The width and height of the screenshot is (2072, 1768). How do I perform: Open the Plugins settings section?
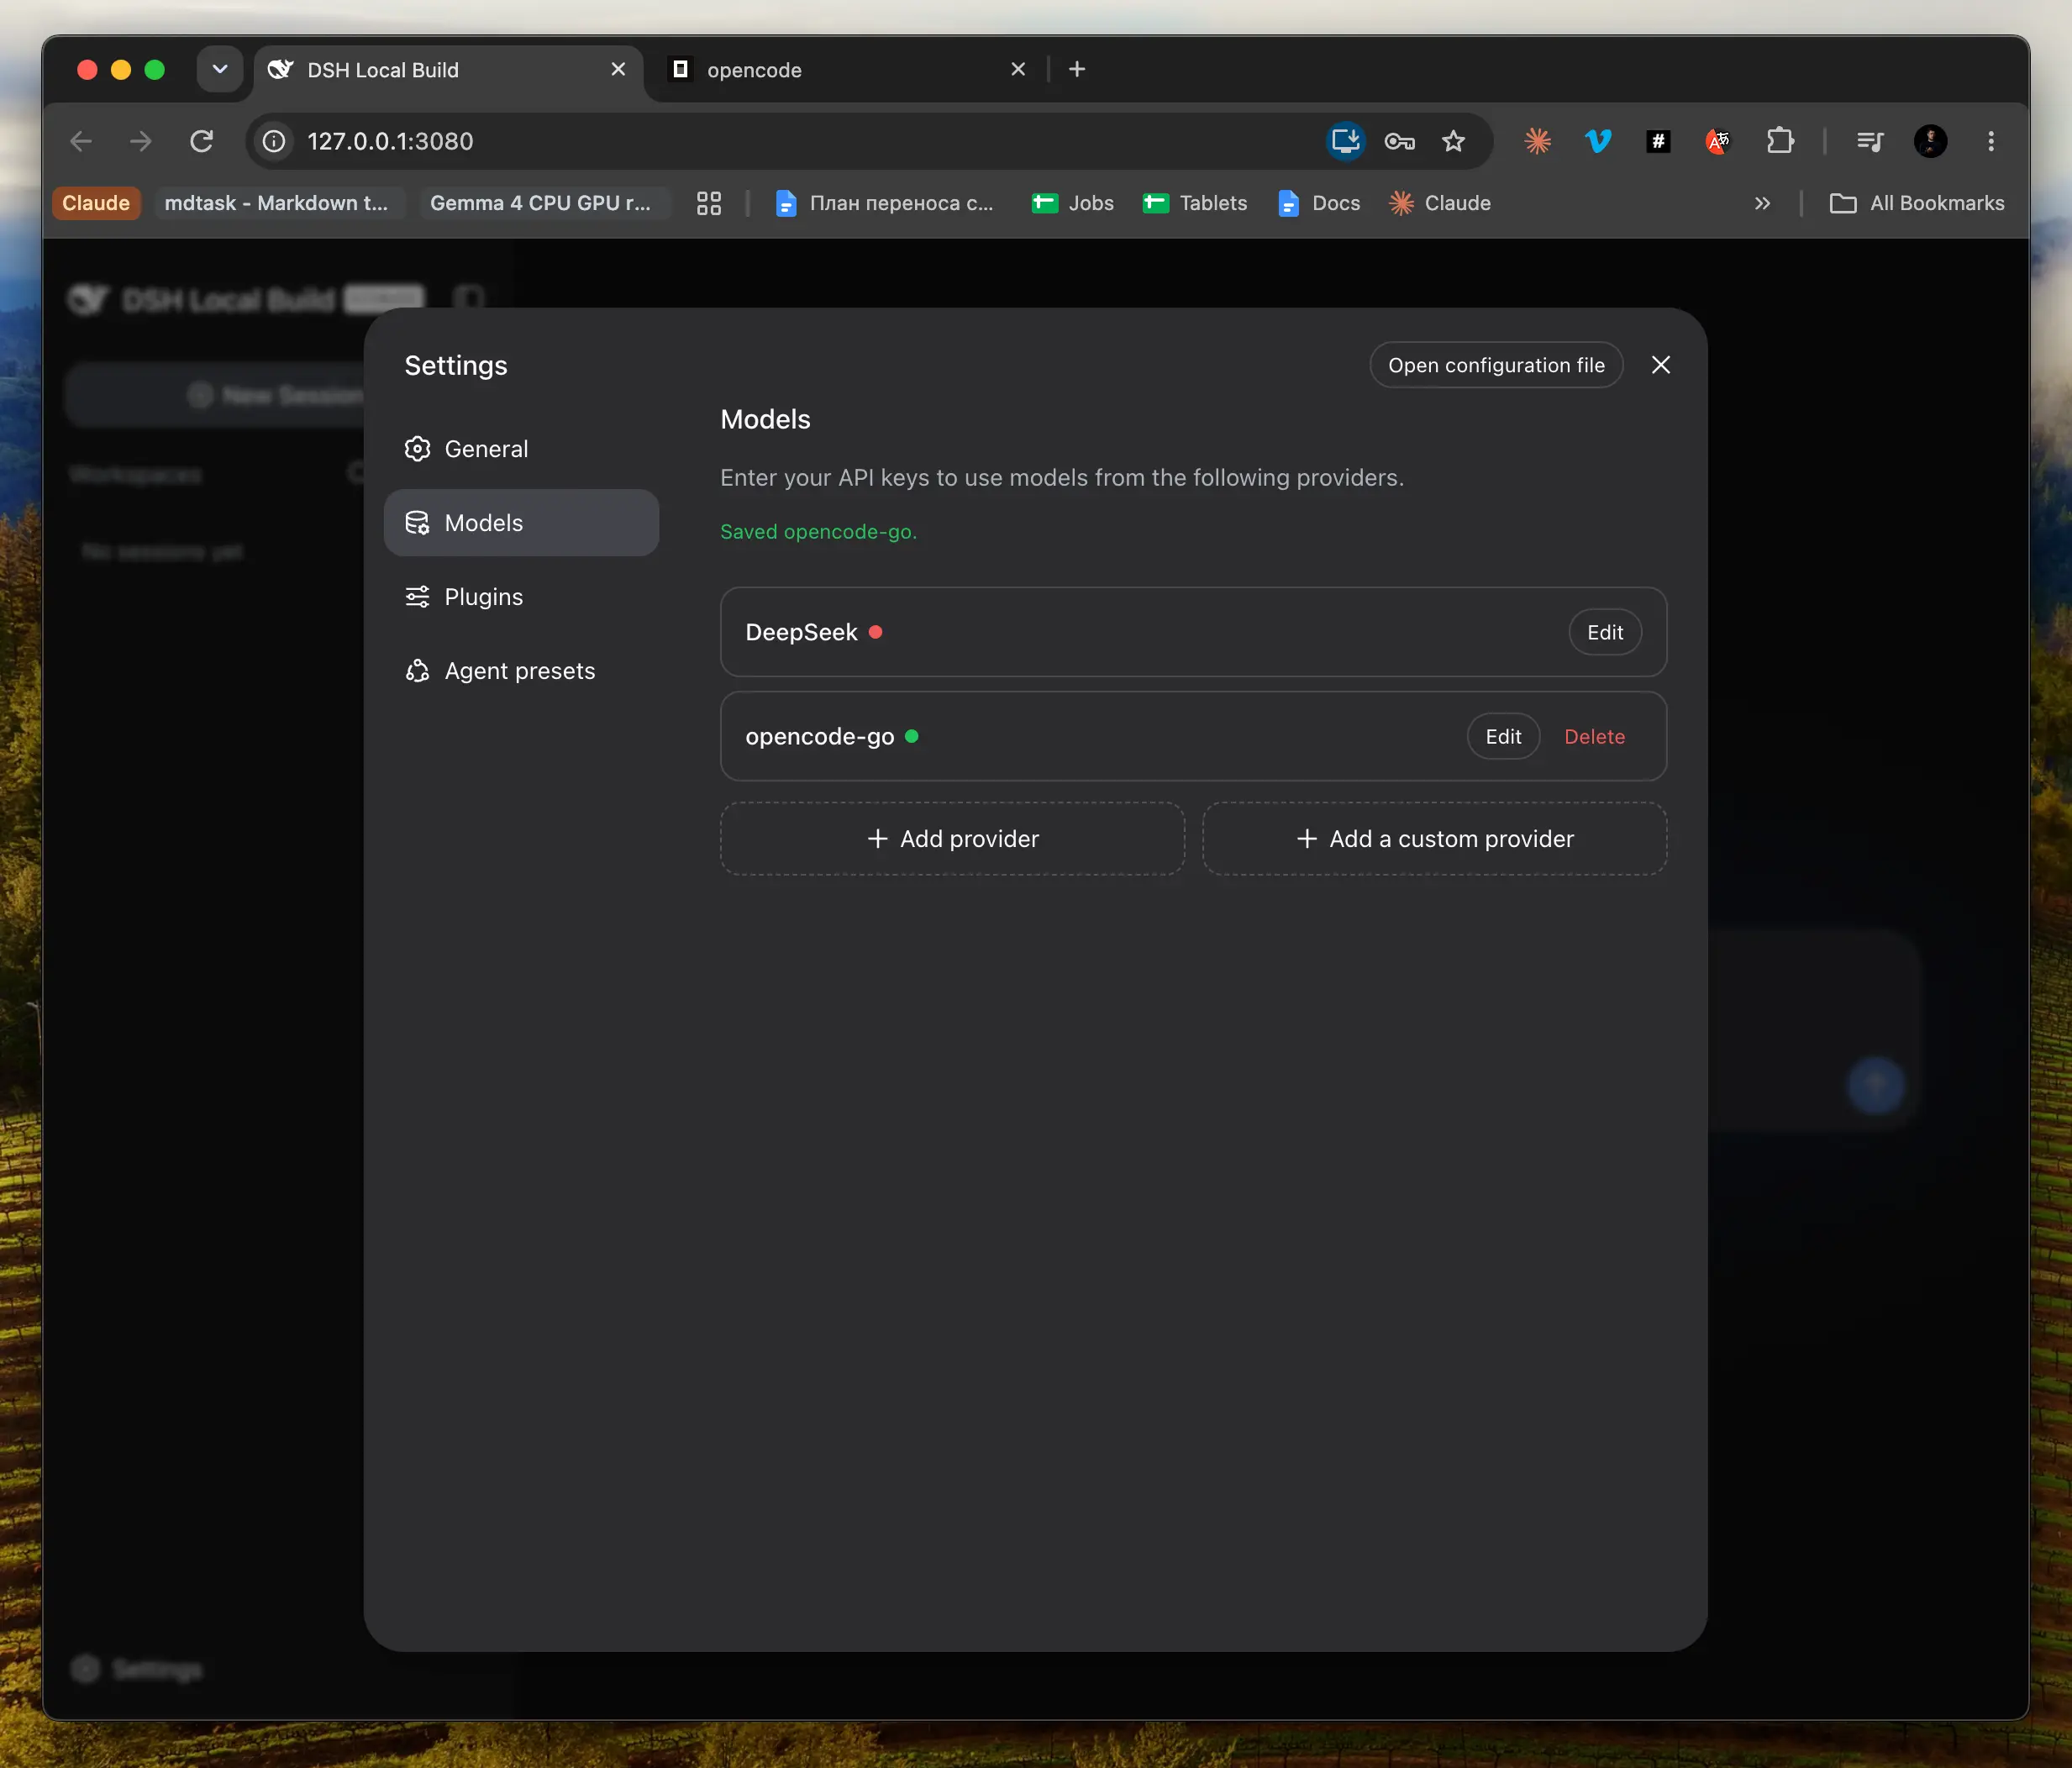coord(521,597)
